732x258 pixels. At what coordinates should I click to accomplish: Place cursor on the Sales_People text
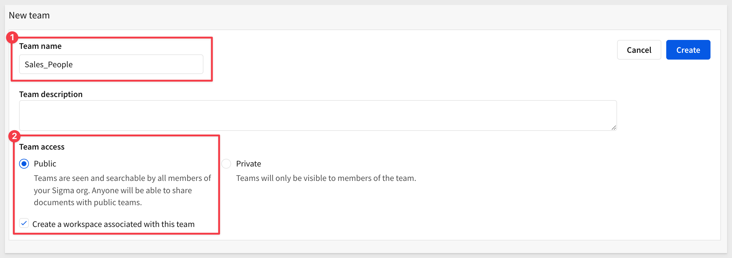coord(49,64)
